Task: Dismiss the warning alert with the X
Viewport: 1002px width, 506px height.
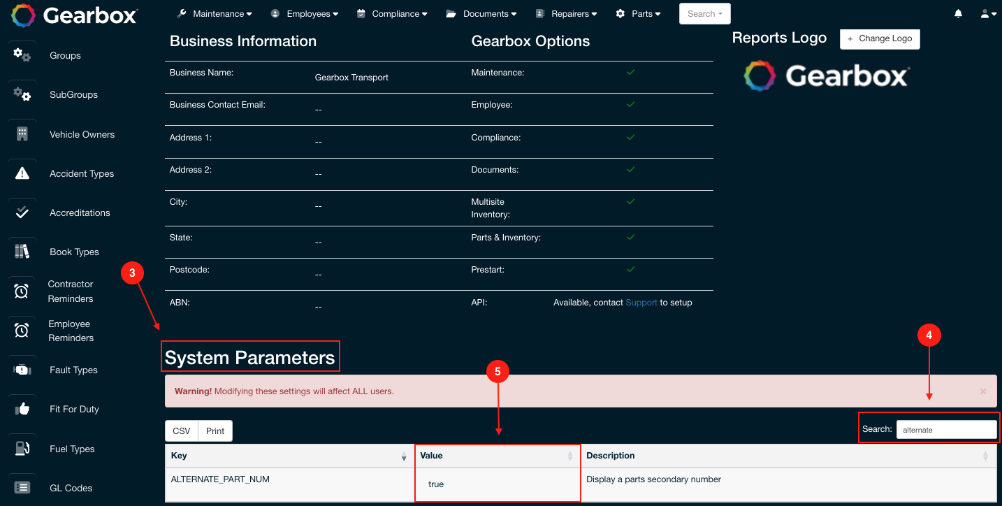Action: 983,391
